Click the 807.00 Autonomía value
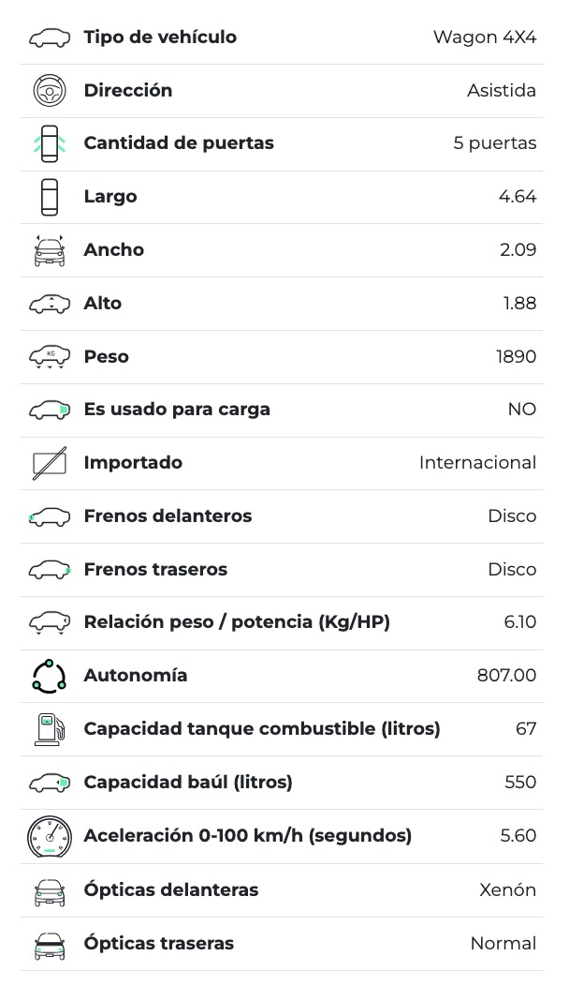569x986 pixels. [x=506, y=676]
